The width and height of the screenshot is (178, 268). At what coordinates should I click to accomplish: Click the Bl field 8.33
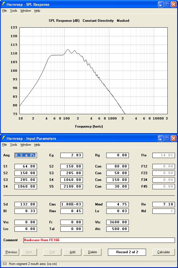[26, 211]
